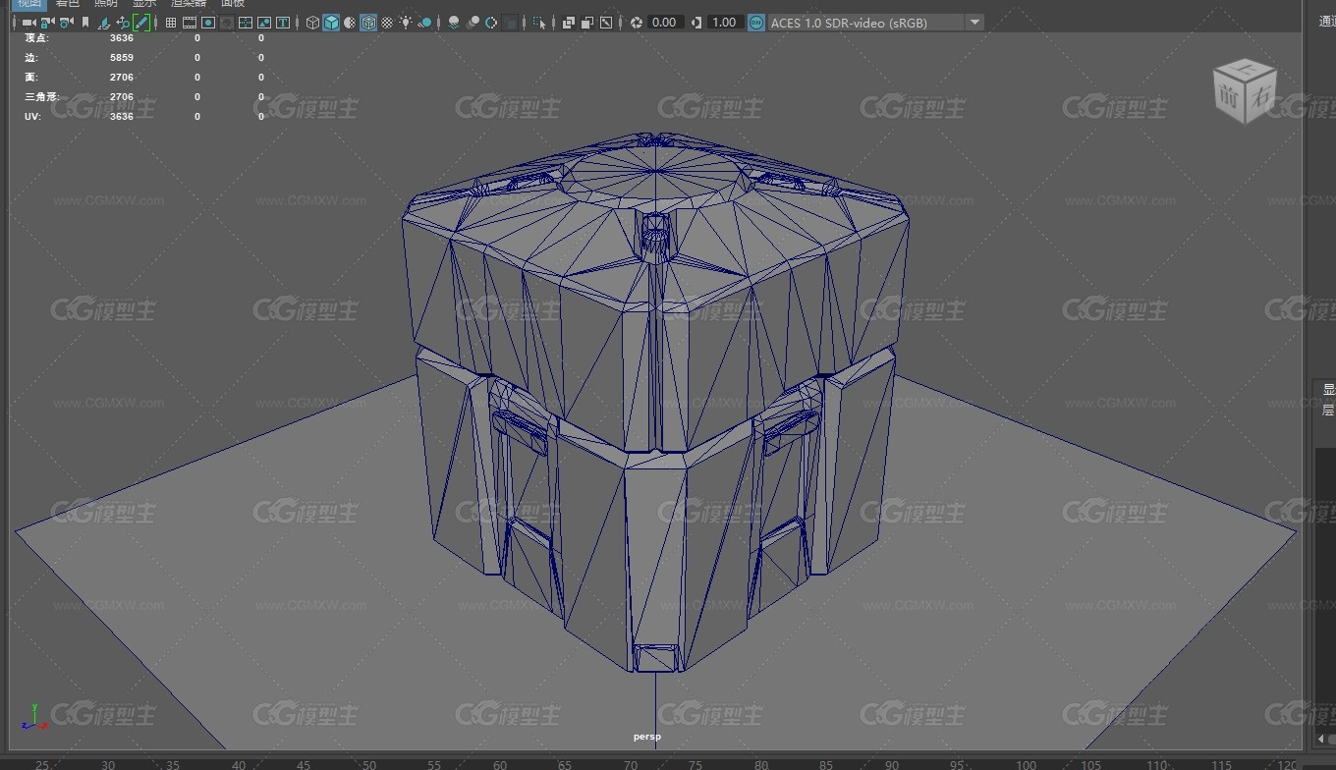Click the persp camera name label
1336x770 pixels.
click(x=646, y=736)
